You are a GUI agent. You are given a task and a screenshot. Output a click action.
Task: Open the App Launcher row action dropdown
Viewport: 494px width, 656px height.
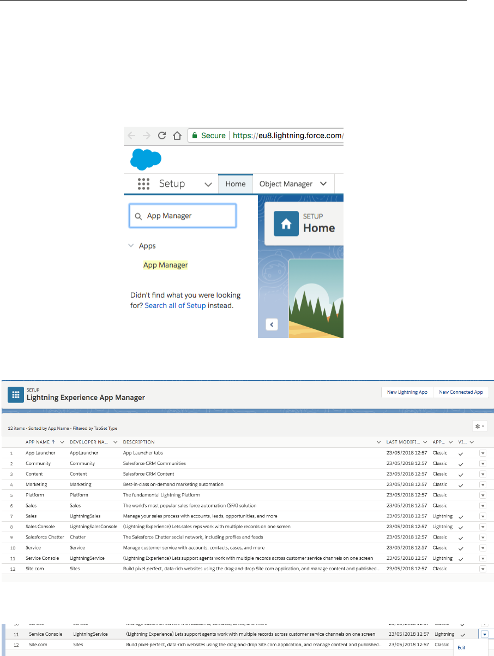[x=483, y=453]
